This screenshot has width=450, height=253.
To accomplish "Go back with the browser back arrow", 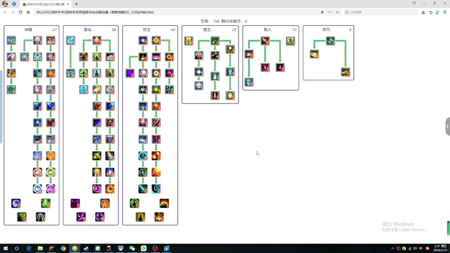I will (5, 12).
